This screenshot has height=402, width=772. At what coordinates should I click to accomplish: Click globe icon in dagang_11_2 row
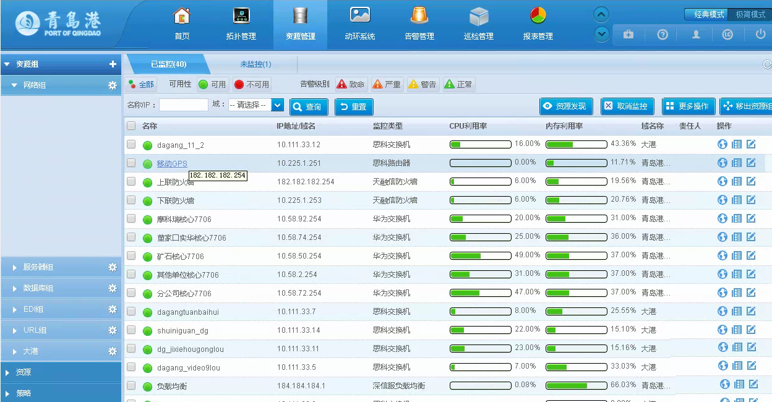click(722, 144)
